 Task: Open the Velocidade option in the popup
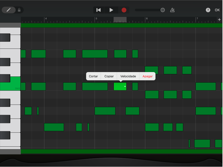pyautogui.click(x=128, y=76)
